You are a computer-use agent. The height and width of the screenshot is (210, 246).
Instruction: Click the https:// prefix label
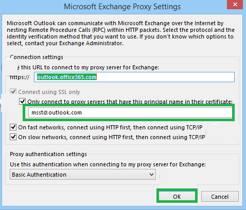(20, 77)
